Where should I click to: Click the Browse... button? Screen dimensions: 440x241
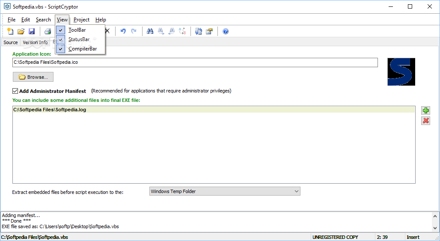click(x=33, y=77)
